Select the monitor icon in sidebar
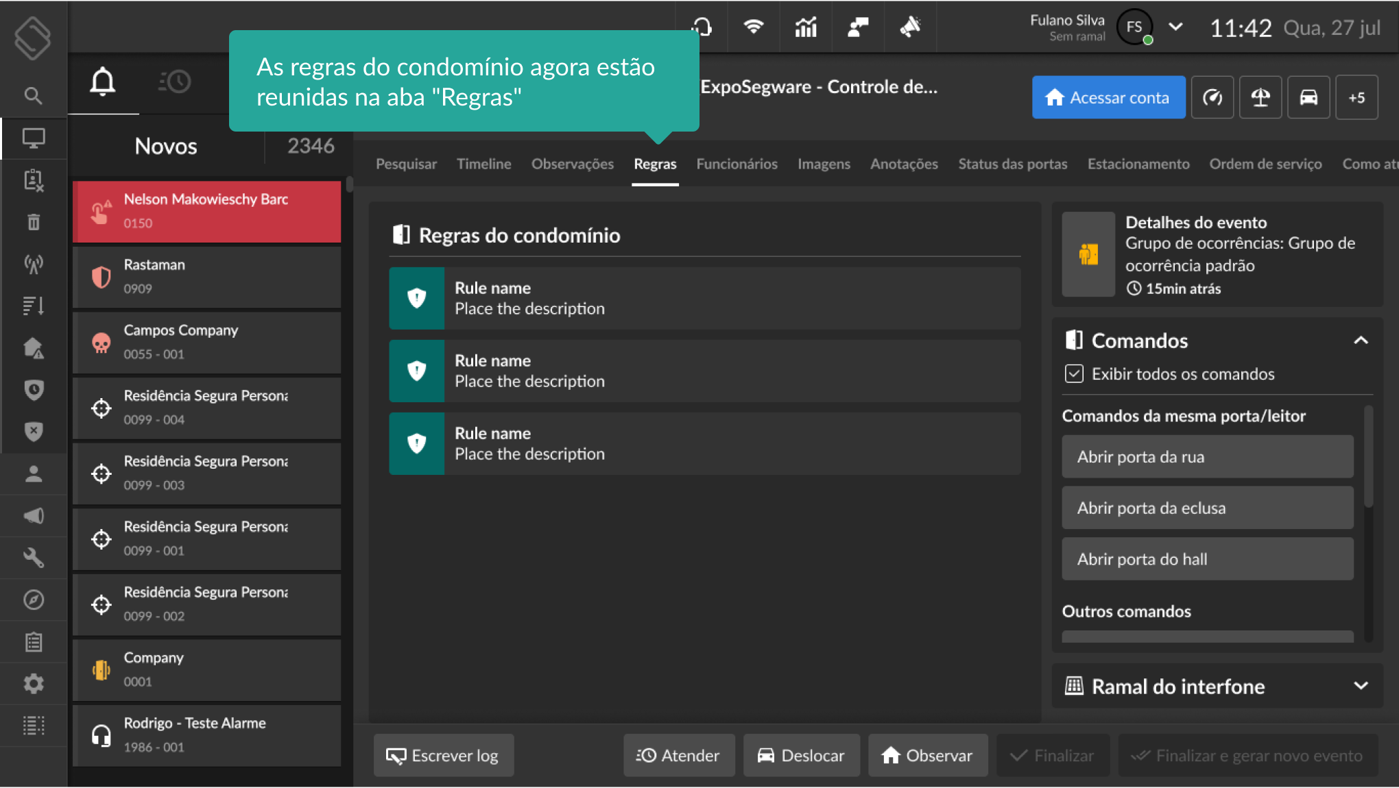This screenshot has width=1399, height=788. pos(33,138)
